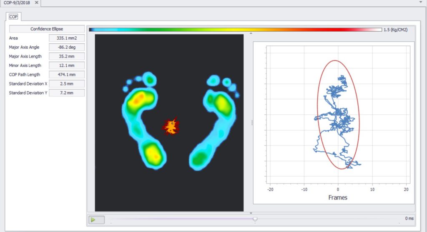Click the Area label
This screenshot has height=232, width=427.
[13, 38]
